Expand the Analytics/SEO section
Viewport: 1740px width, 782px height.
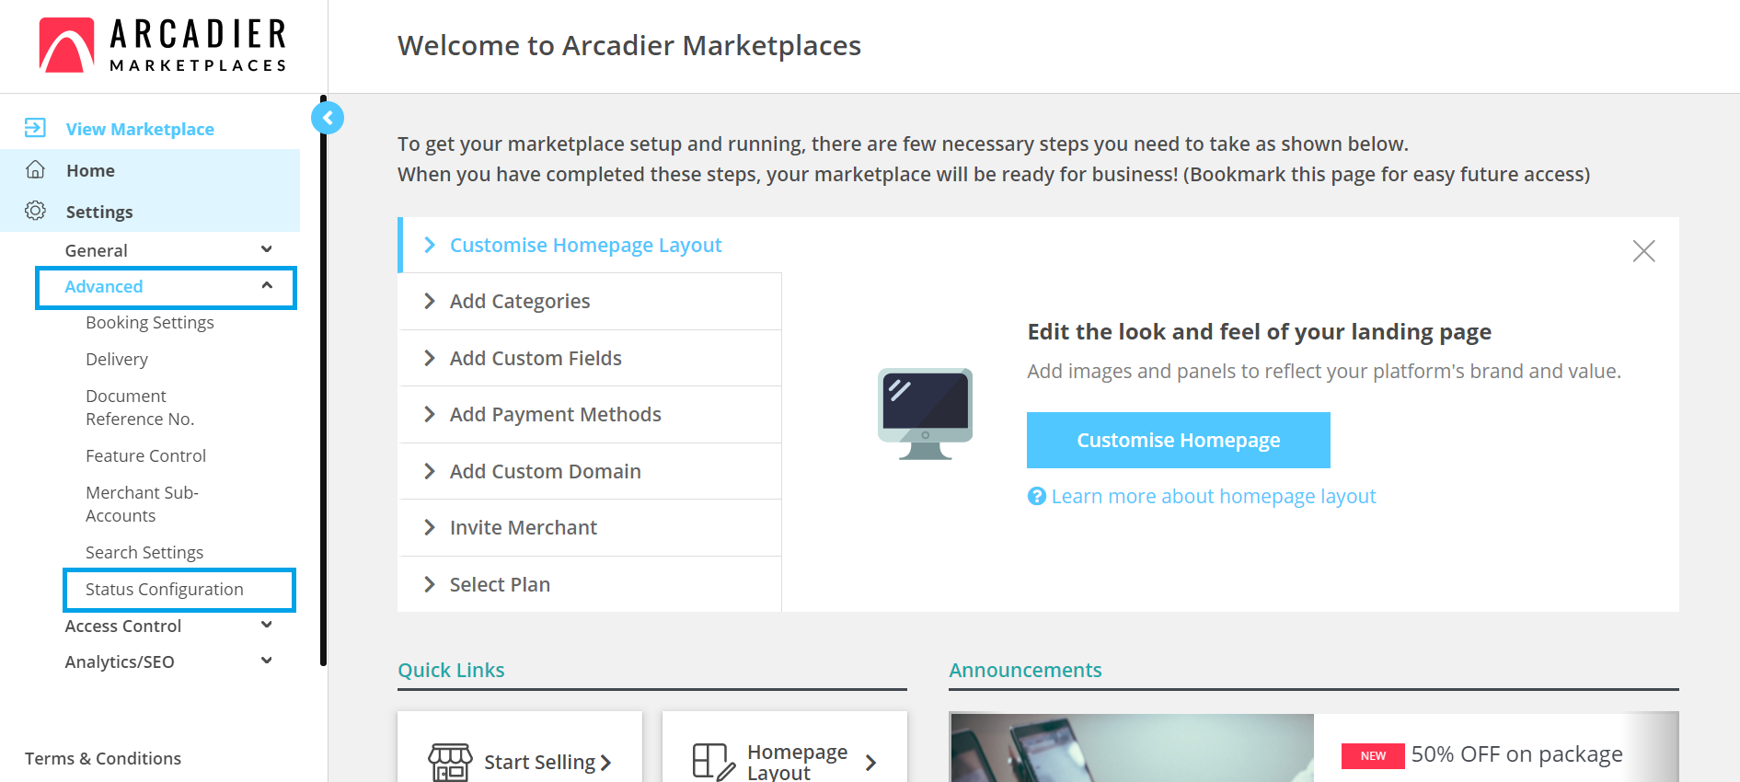pos(267,661)
